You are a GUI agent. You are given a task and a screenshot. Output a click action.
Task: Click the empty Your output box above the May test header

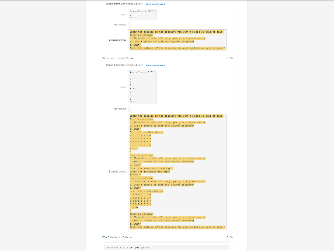pyautogui.click(x=129, y=25)
